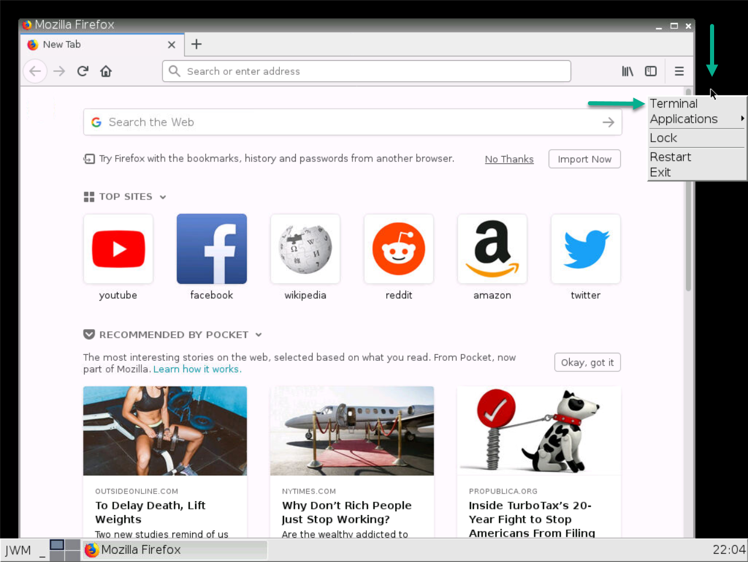Submit the web search arrow
748x562 pixels.
[608, 122]
